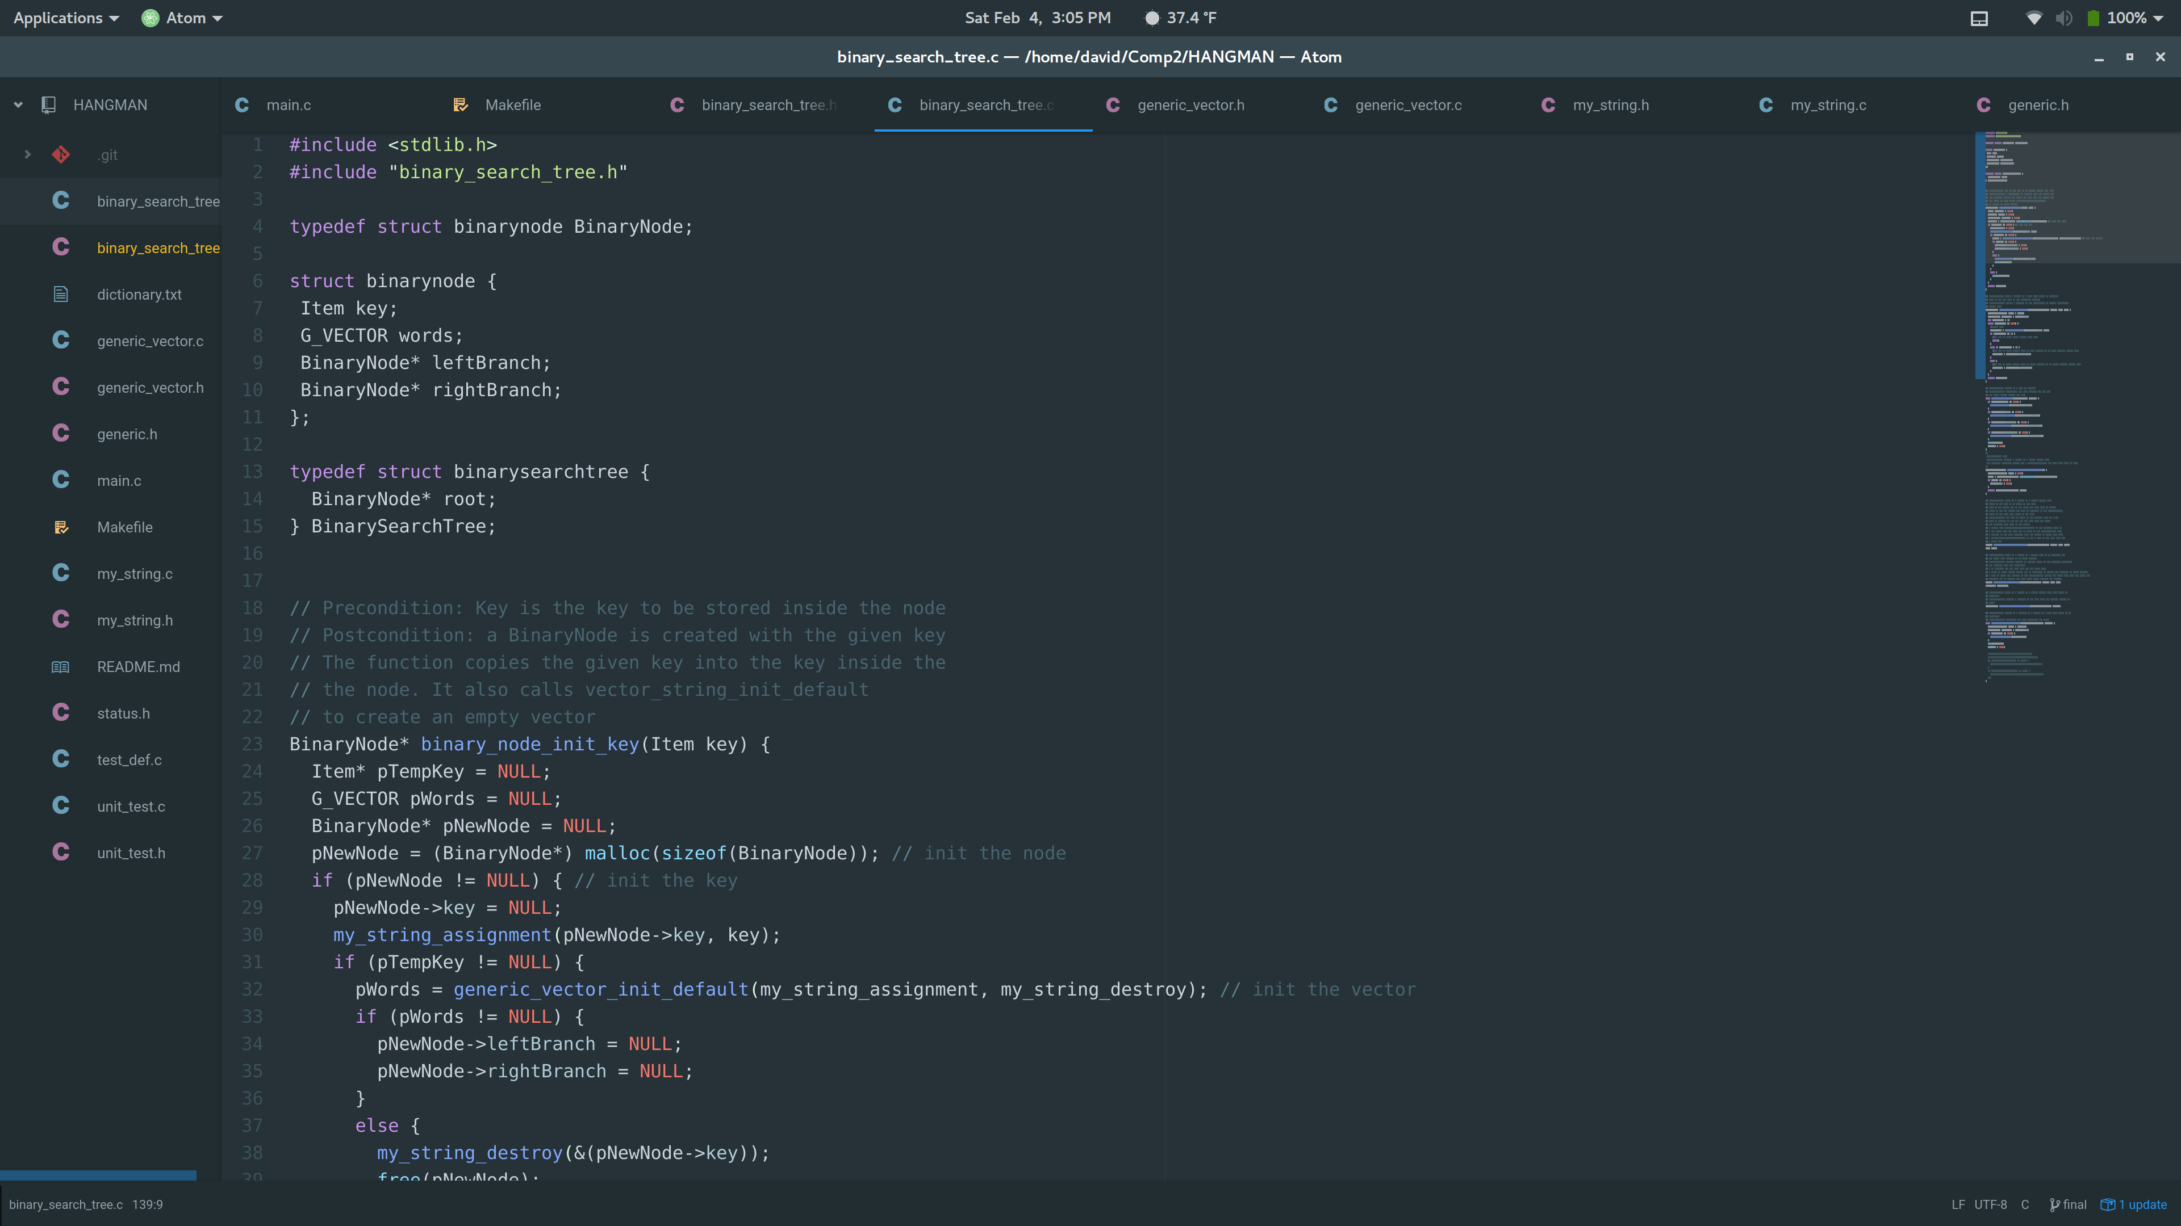Click the UTF-8 encoding selector
The height and width of the screenshot is (1226, 2181).
[1991, 1205]
